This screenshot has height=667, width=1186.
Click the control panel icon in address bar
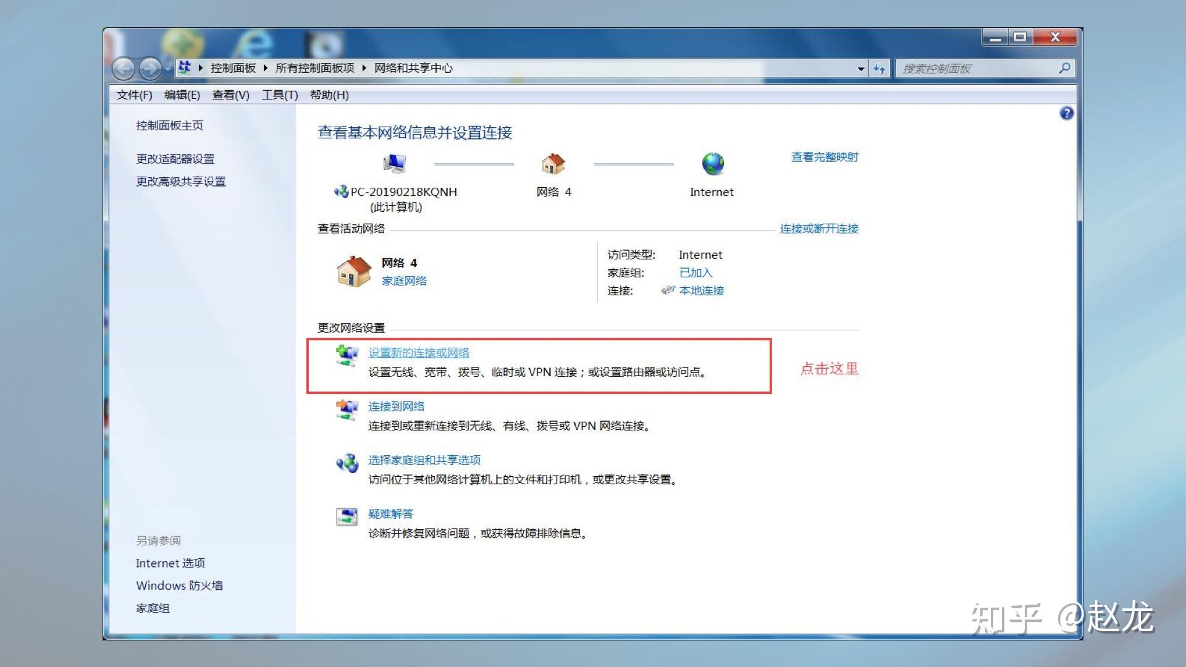184,68
